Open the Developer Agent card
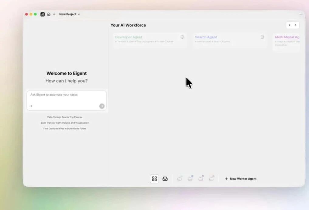The image size is (309, 210). point(150,40)
